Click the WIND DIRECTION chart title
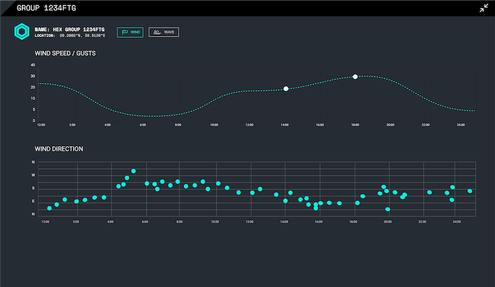495x287 pixels. coord(59,149)
